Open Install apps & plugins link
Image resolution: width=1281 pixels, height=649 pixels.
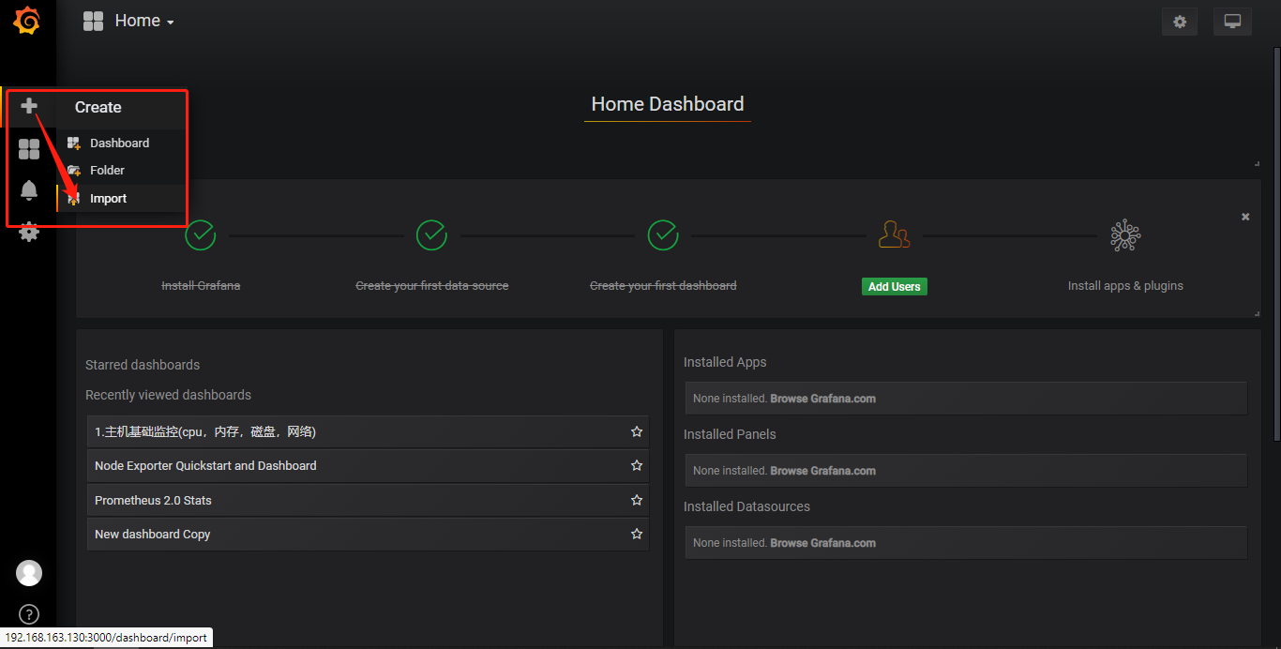1125,286
